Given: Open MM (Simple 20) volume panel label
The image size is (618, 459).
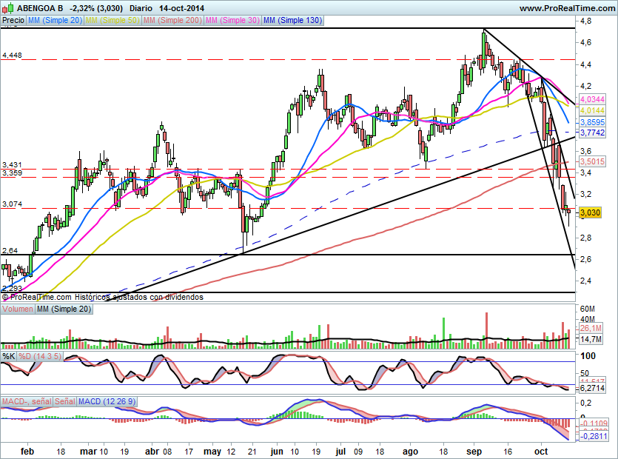Looking at the screenshot, I should coord(64,309).
